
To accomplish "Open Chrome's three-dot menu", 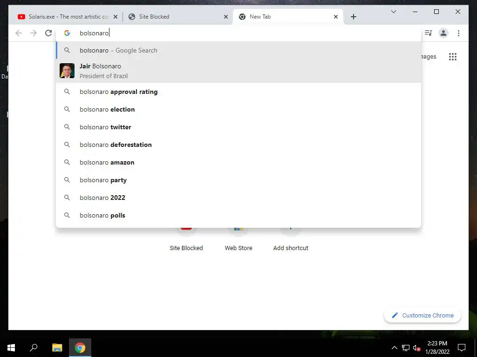I will (458, 33).
